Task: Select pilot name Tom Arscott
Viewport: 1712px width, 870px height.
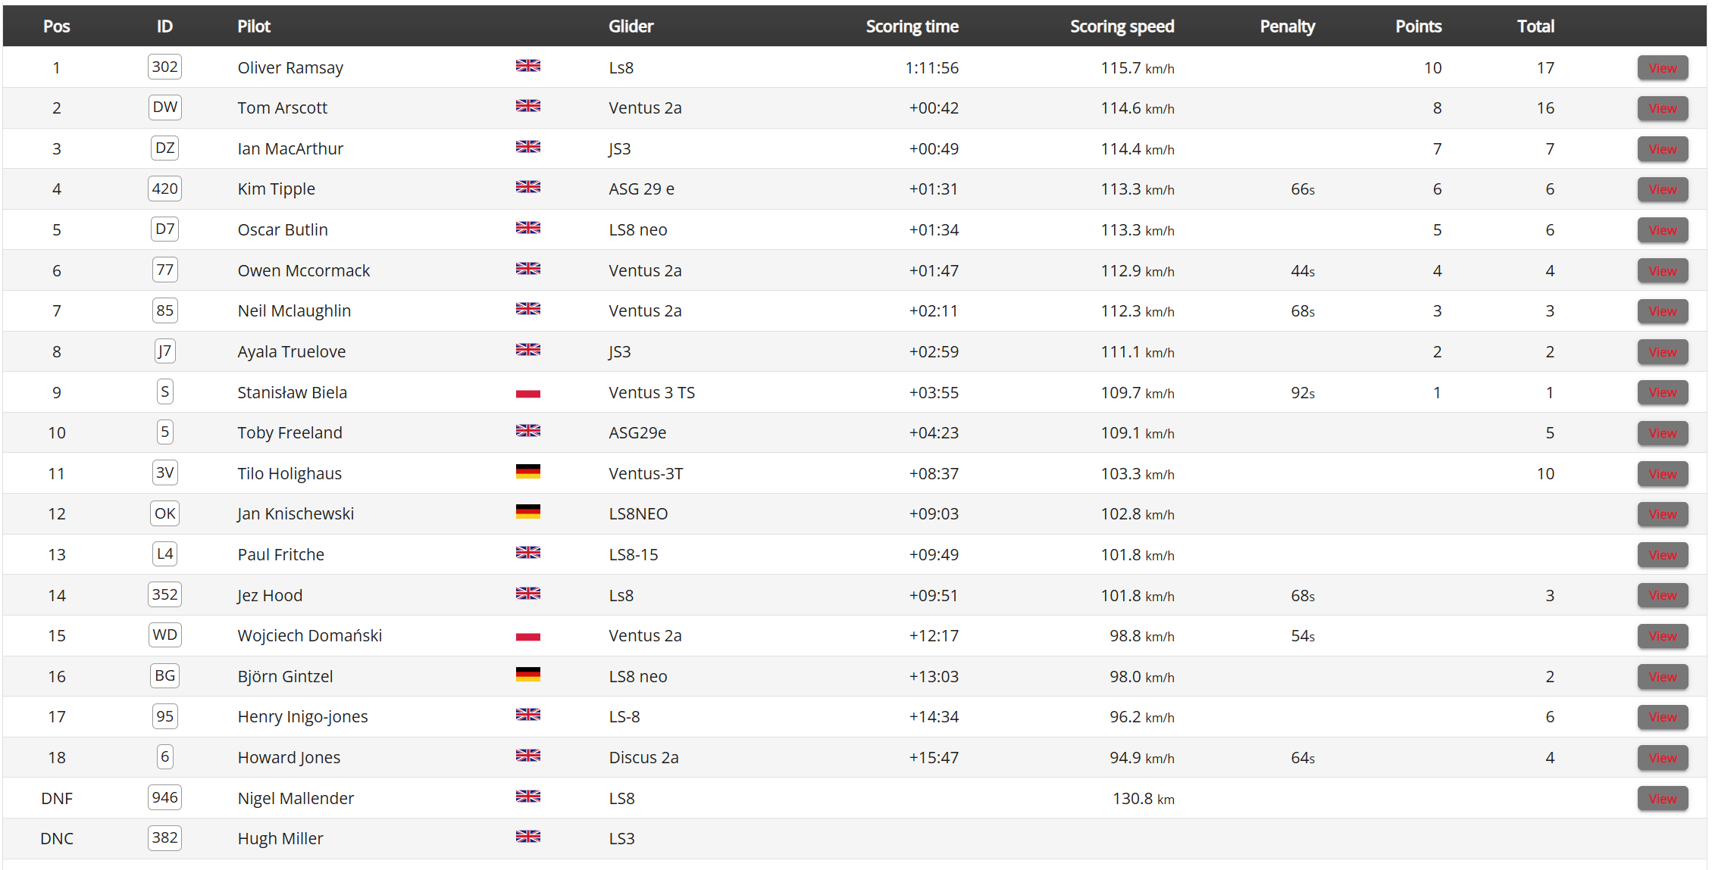Action: pyautogui.click(x=282, y=108)
